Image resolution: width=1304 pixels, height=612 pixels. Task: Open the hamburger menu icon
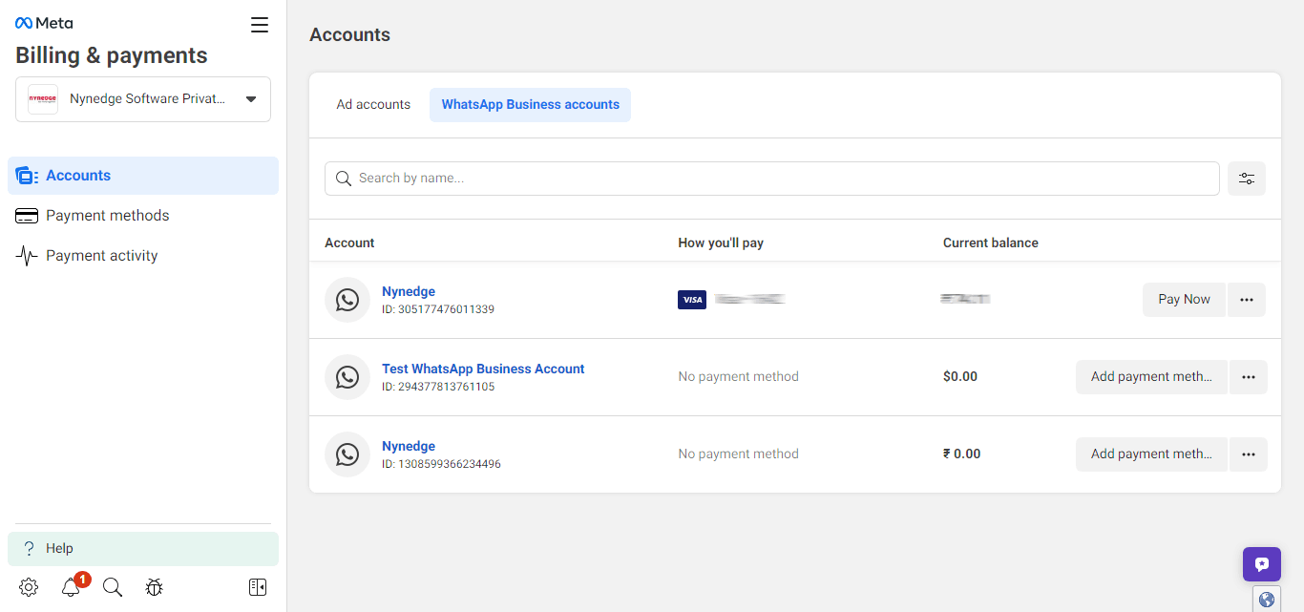point(260,25)
